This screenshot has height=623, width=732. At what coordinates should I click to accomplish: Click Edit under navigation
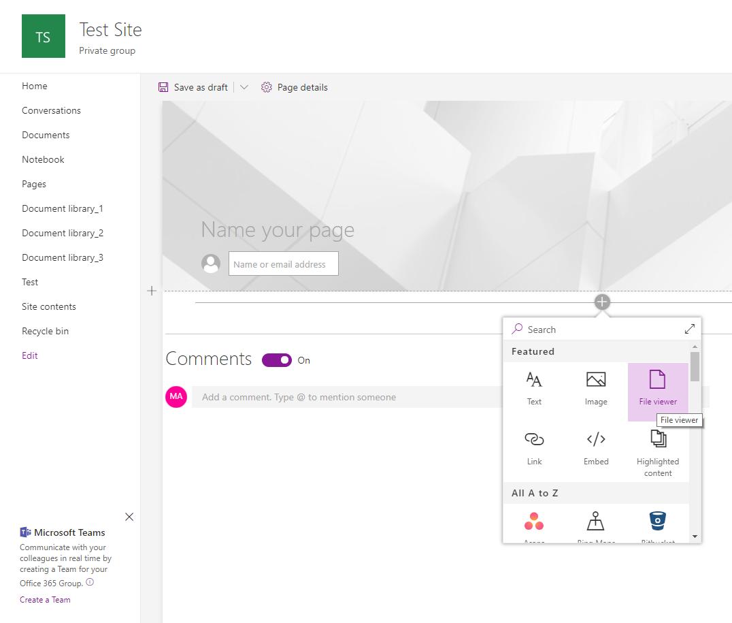(x=29, y=355)
